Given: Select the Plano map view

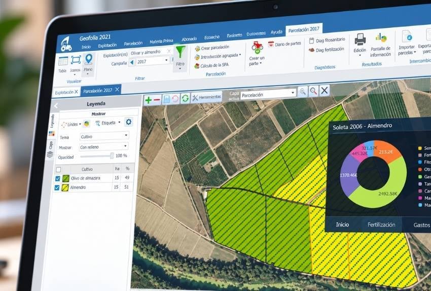Looking at the screenshot, I should point(89,63).
